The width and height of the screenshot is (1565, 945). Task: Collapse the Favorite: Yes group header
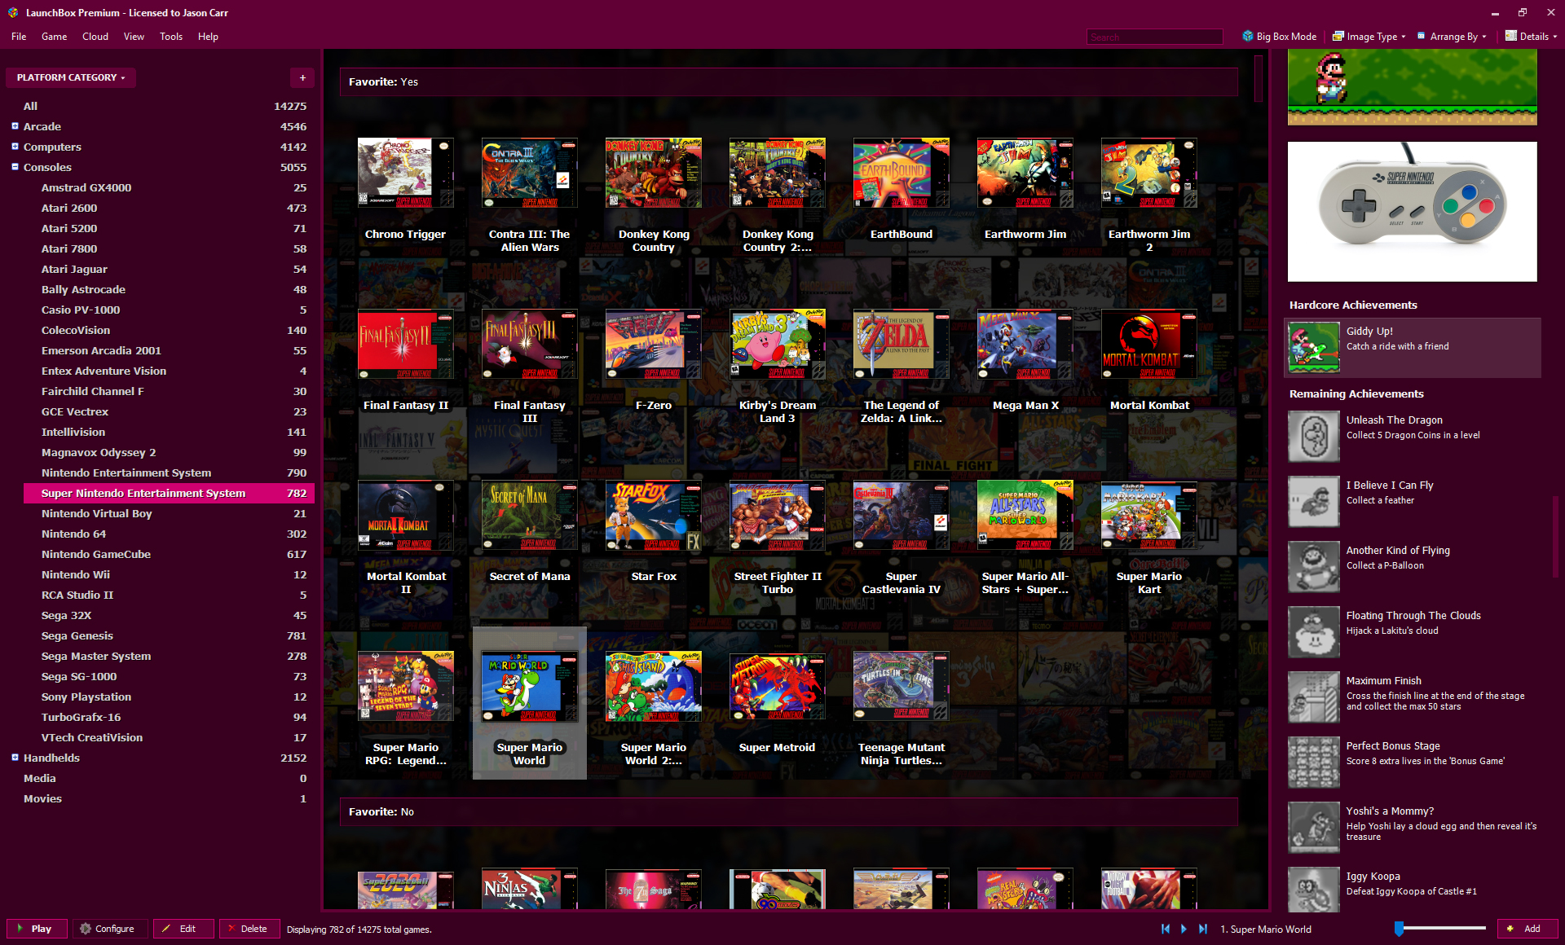click(x=788, y=81)
